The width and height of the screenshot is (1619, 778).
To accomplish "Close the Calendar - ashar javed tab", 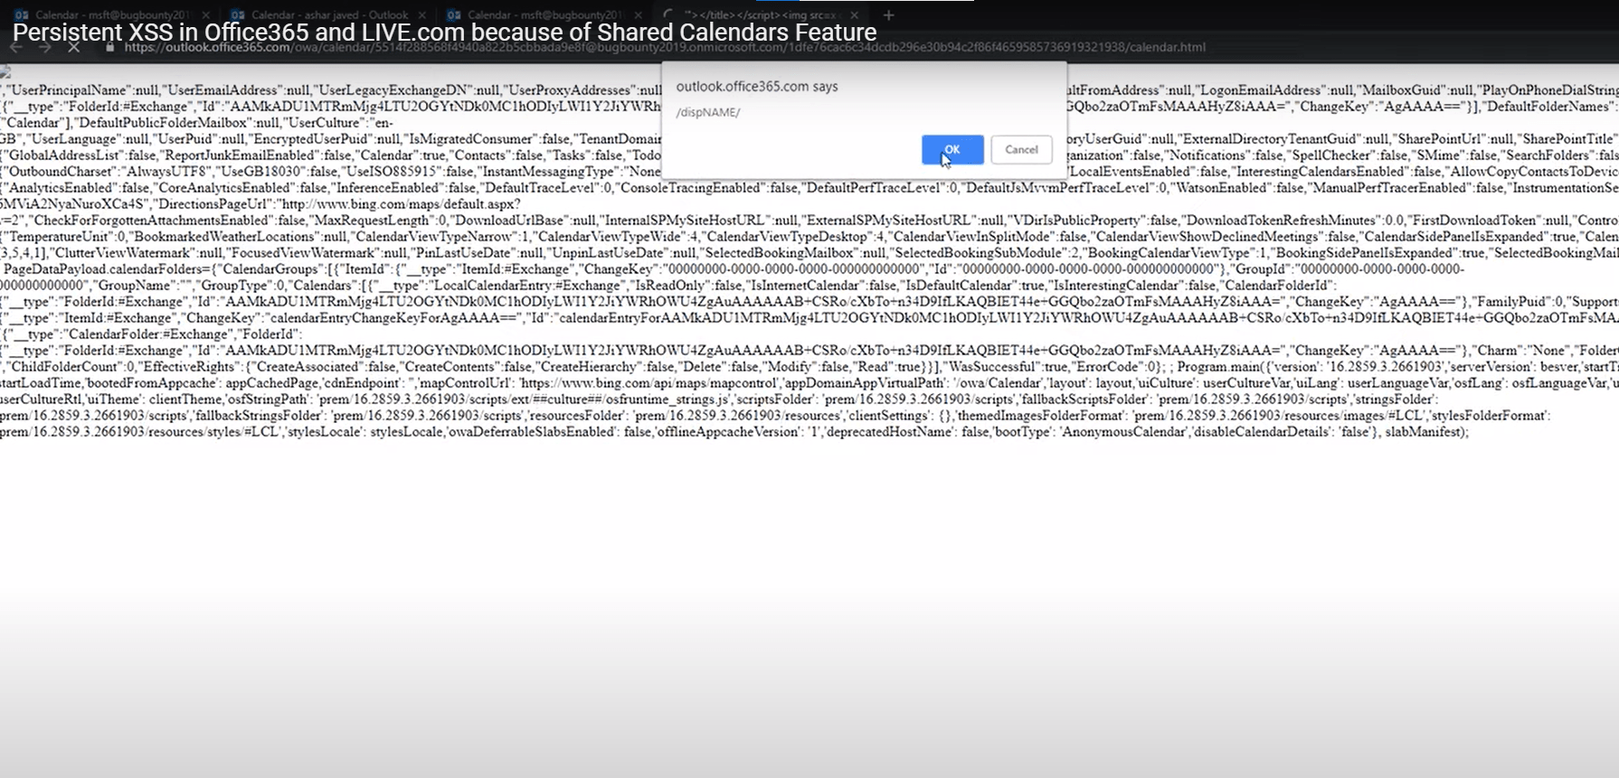I will 423,15.
